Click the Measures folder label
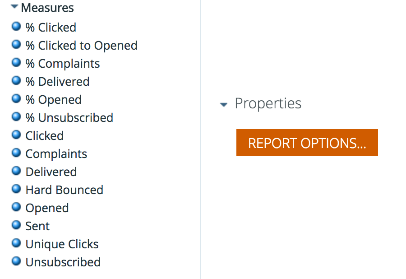Image resolution: width=406 pixels, height=279 pixels. click(x=47, y=8)
